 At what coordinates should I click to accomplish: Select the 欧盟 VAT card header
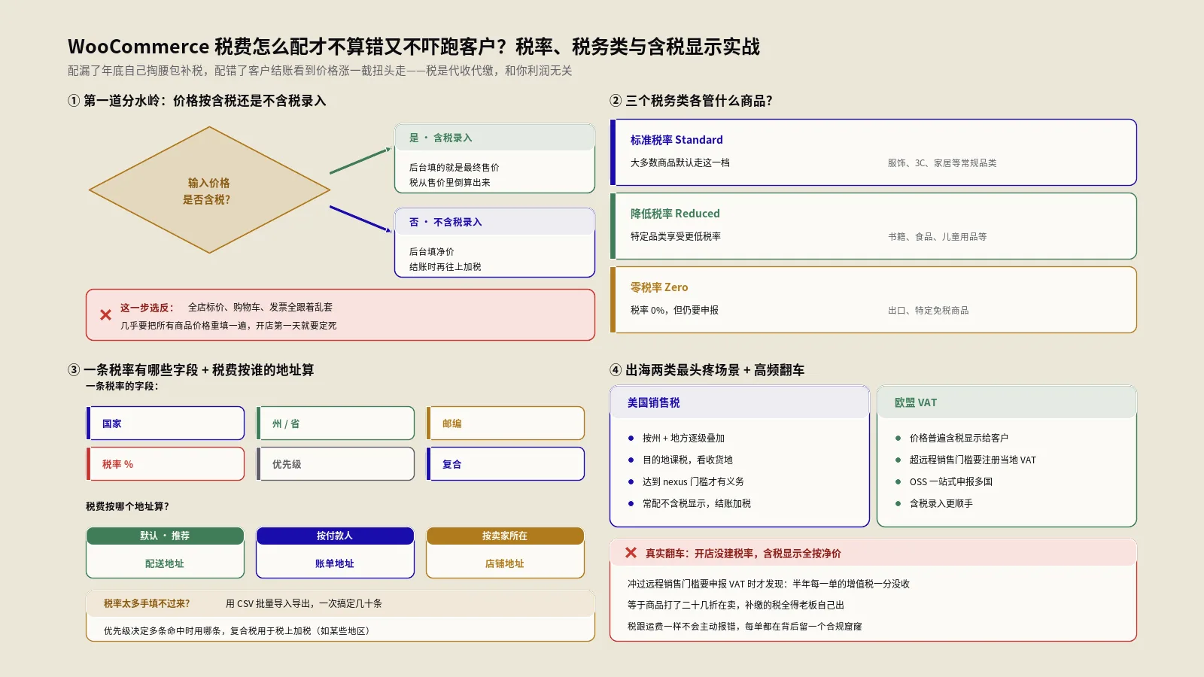click(x=1007, y=402)
